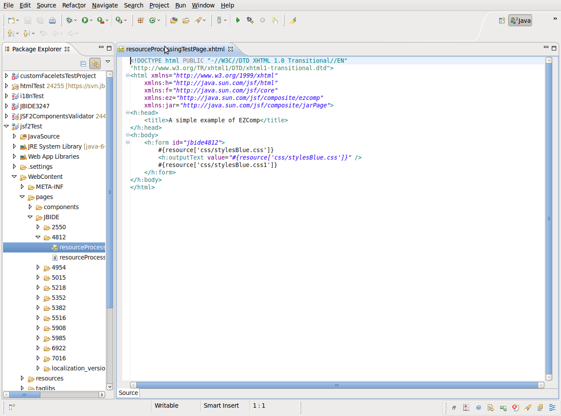561x416 pixels.
Task: Open the Outline fast view icon
Action: (552, 407)
